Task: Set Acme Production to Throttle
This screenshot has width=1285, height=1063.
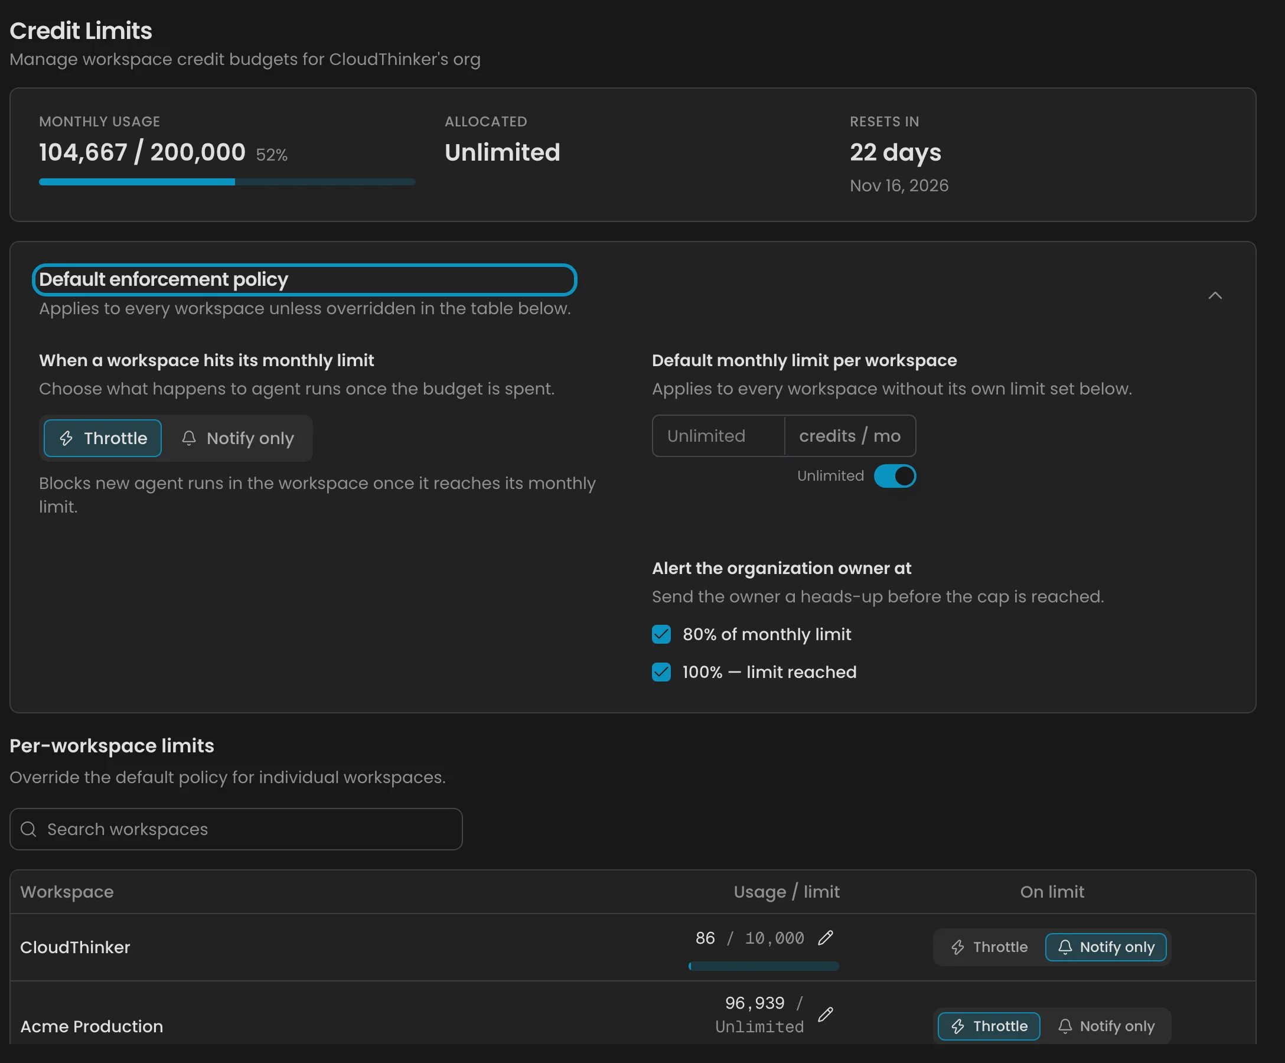Action: (989, 1026)
